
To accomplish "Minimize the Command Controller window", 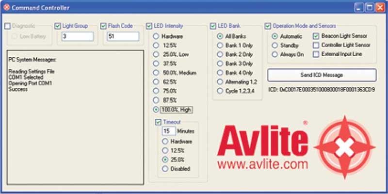I will point(359,8).
